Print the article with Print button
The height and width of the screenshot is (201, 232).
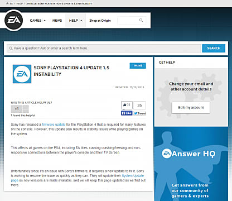138,66
